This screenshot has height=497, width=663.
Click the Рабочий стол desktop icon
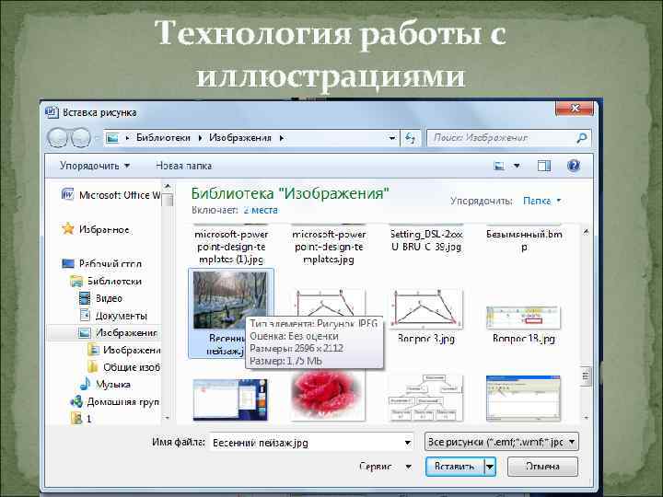(x=68, y=264)
